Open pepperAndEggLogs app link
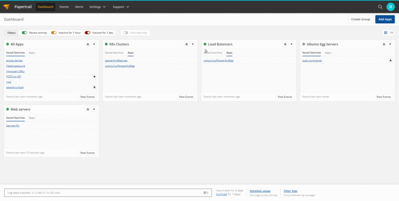The width and height of the screenshot is (399, 201). (116, 61)
